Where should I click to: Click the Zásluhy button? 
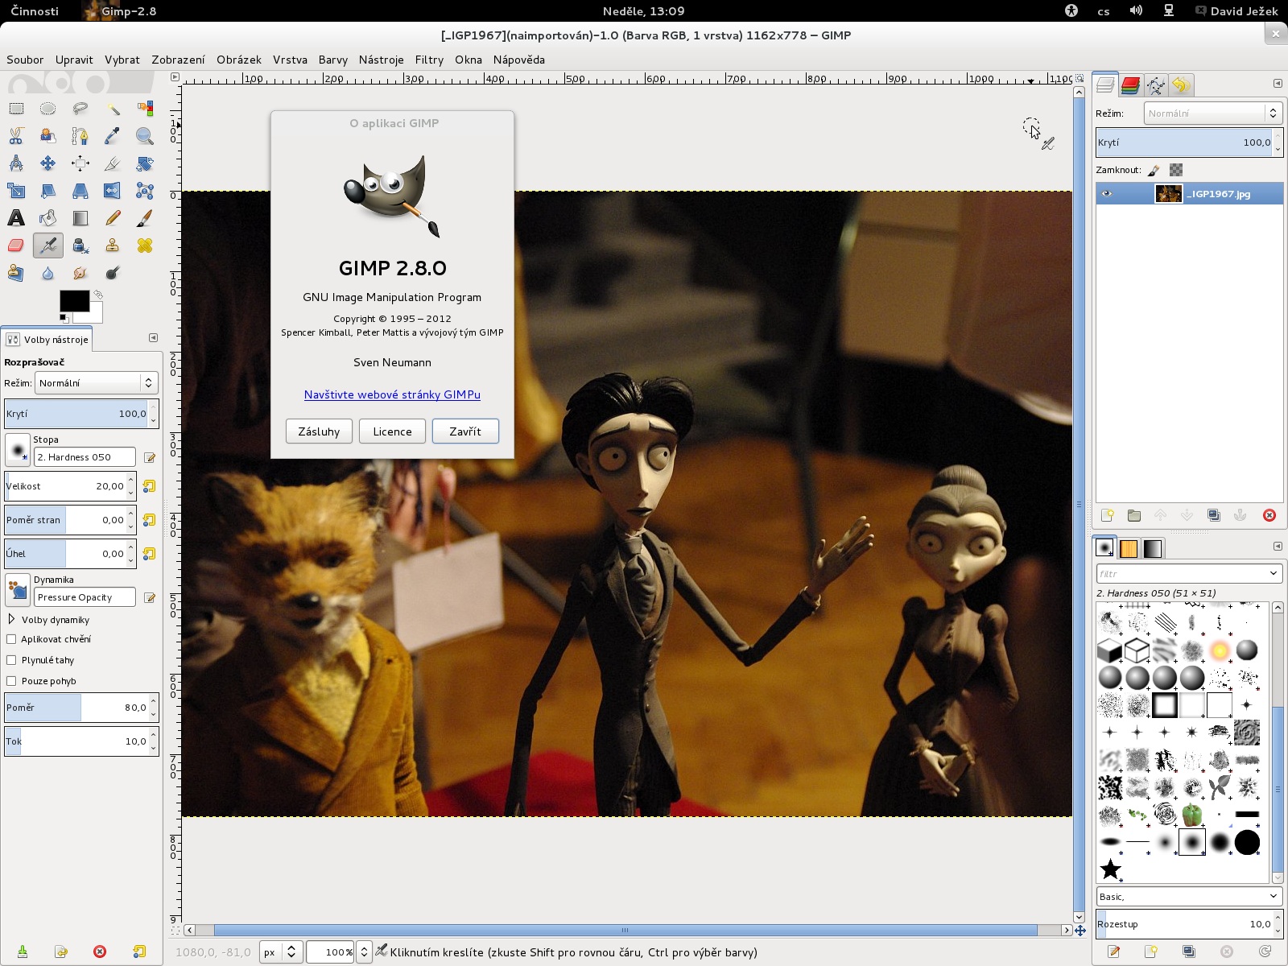coord(319,431)
